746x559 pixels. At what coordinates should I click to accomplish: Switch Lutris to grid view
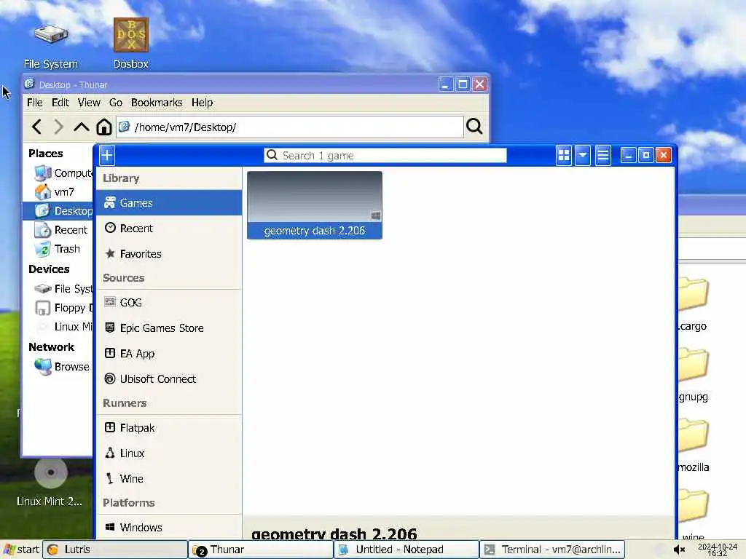(x=564, y=155)
